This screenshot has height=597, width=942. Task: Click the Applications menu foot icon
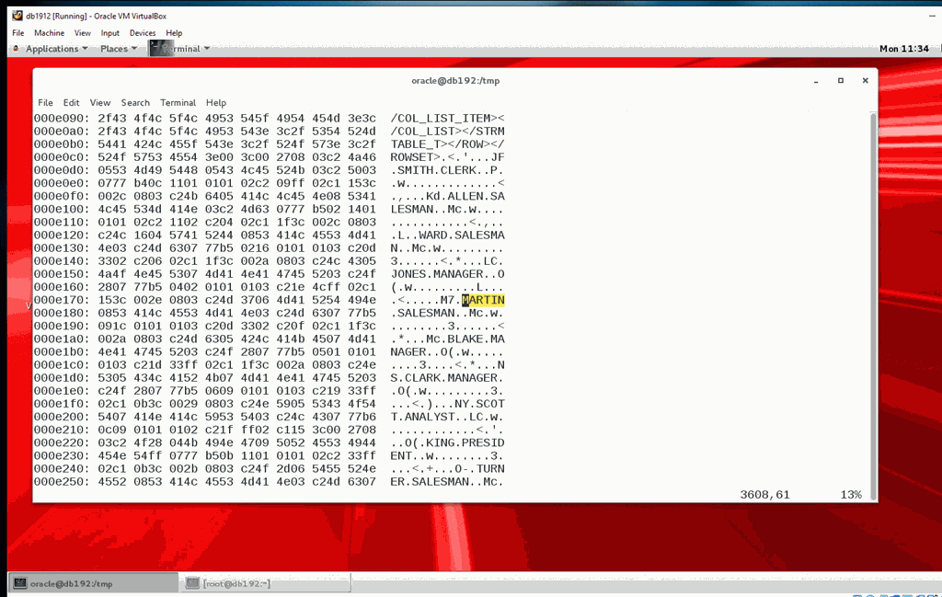[17, 48]
